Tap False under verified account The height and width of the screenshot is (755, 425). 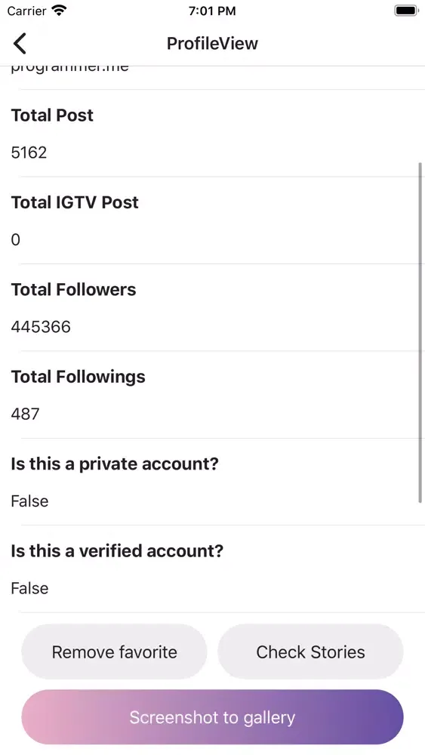coord(30,588)
